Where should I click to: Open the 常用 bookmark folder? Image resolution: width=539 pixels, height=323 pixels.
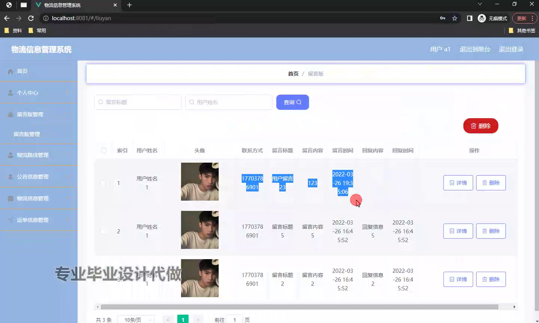[37, 31]
